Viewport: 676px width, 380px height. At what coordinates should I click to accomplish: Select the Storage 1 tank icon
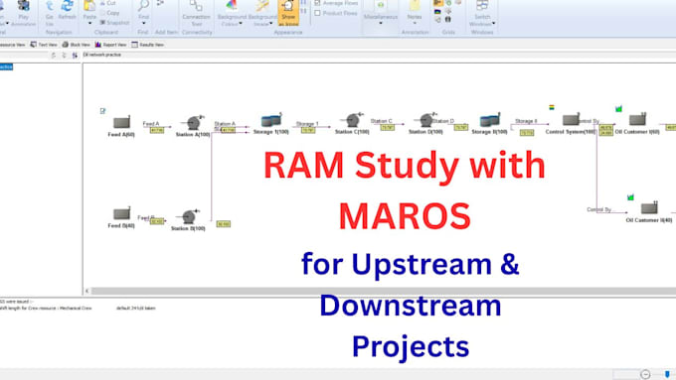pos(271,121)
